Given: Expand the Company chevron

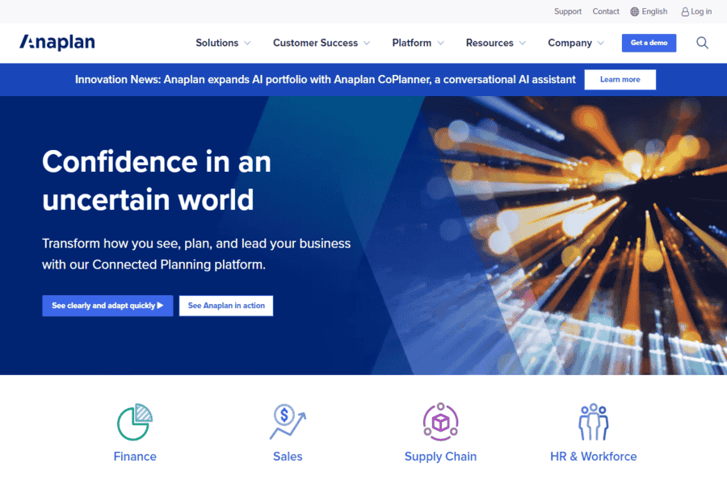Looking at the screenshot, I should click(601, 43).
